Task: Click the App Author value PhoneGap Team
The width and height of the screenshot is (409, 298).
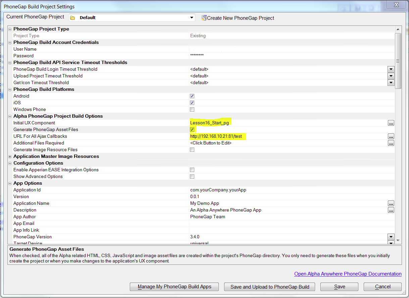Action: 208,217
